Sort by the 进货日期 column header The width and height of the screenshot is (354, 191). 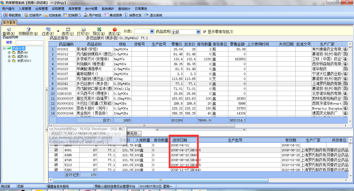click(180, 140)
